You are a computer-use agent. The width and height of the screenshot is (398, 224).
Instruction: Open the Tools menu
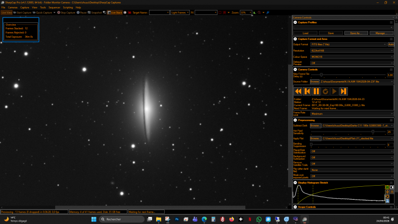(x=43, y=7)
